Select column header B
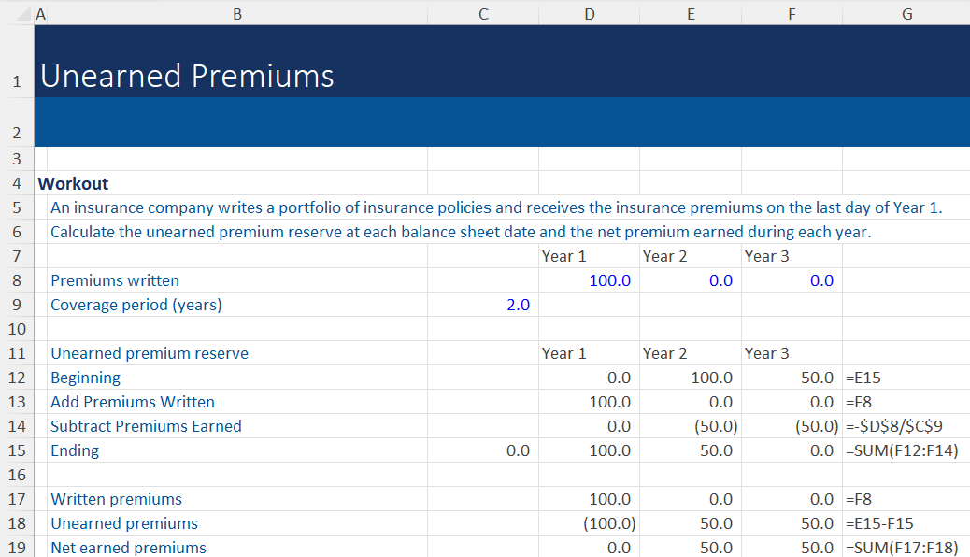970x557 pixels. (237, 13)
